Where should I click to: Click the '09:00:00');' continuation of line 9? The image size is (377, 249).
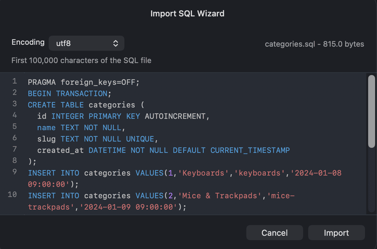53,184
